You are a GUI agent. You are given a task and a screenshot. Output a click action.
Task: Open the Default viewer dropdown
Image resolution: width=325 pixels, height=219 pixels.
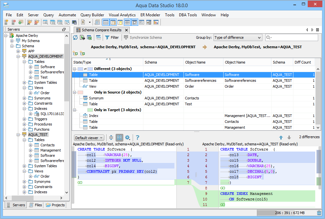(x=89, y=138)
